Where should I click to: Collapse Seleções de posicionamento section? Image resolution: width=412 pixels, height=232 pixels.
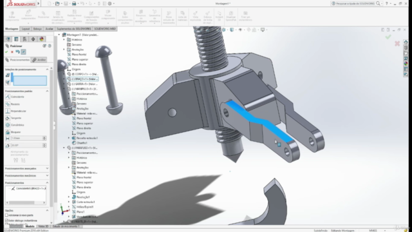(47, 70)
